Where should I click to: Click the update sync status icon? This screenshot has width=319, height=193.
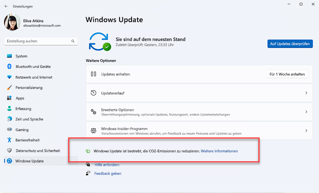click(x=100, y=42)
